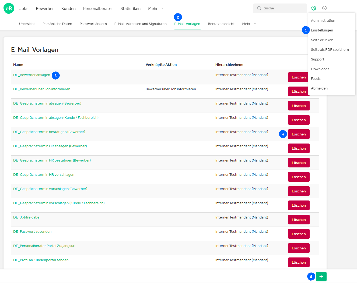The width and height of the screenshot is (357, 283).
Task: Click Löschen for Gesprächstermin absagen (Kunde / Fachbereich)
Action: pyautogui.click(x=299, y=120)
